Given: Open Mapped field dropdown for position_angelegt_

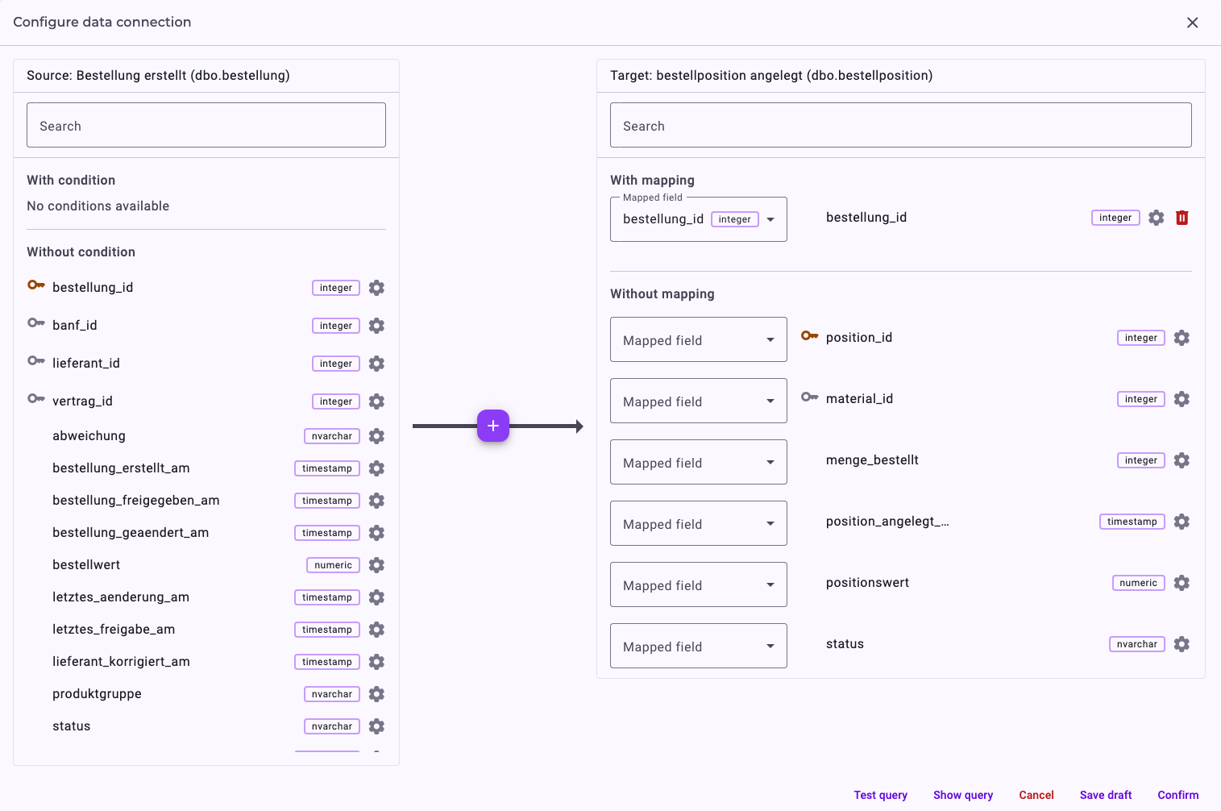Looking at the screenshot, I should pyautogui.click(x=699, y=523).
